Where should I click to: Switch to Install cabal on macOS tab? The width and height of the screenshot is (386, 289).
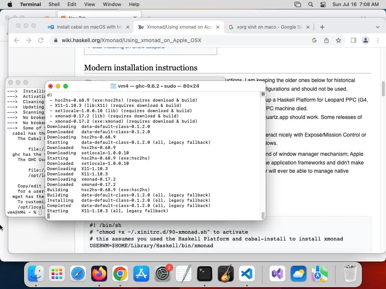point(85,27)
